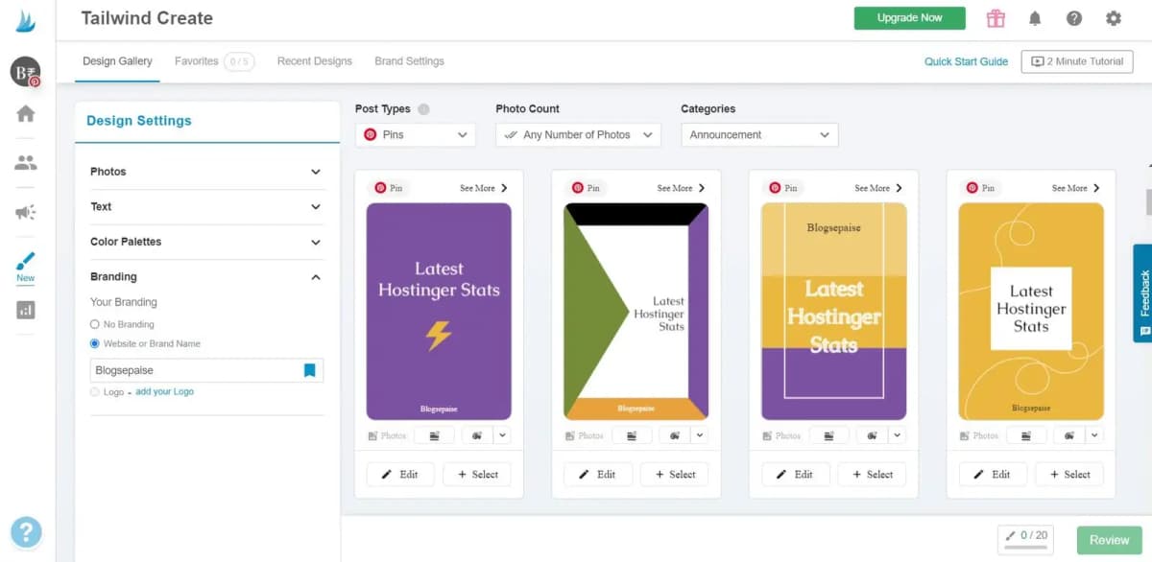The width and height of the screenshot is (1152, 562).
Task: Click the Review button
Action: pyautogui.click(x=1109, y=540)
